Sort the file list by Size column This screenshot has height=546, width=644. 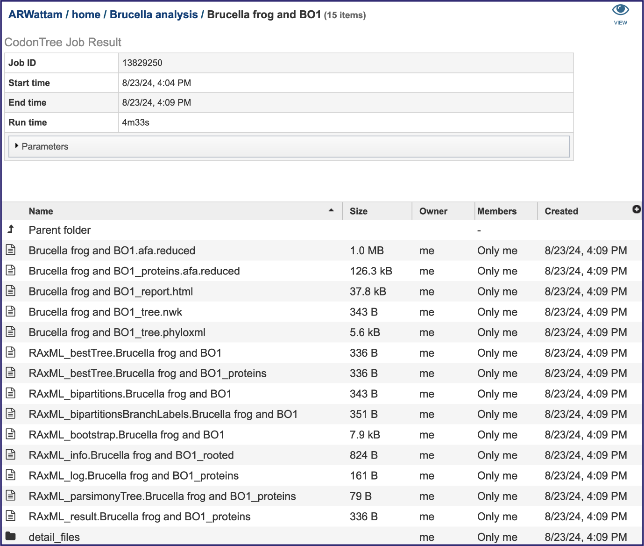[x=358, y=211]
